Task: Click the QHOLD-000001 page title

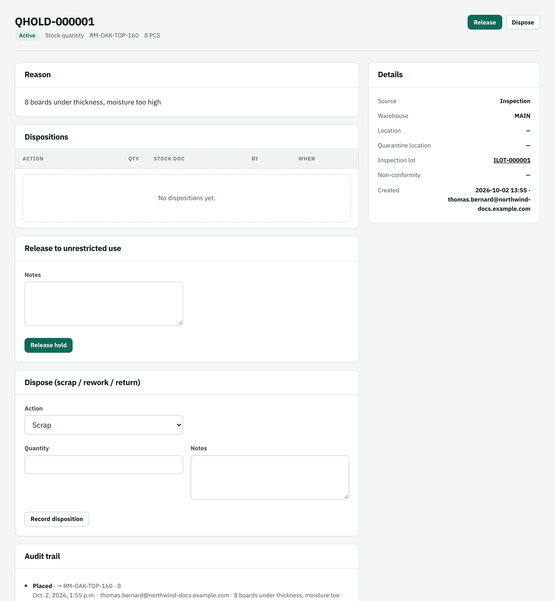Action: (55, 22)
